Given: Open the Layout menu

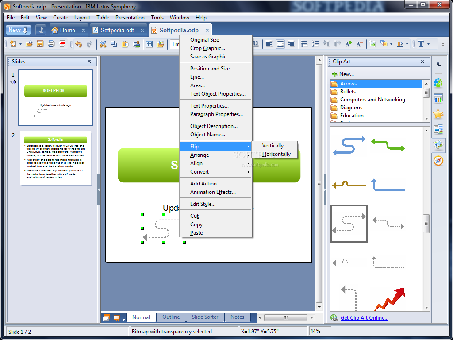Looking at the screenshot, I should pyautogui.click(x=82, y=18).
